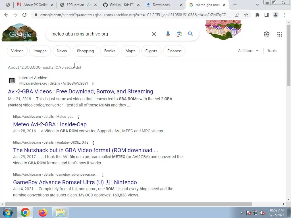Show hidden system tray icons

point(242,213)
